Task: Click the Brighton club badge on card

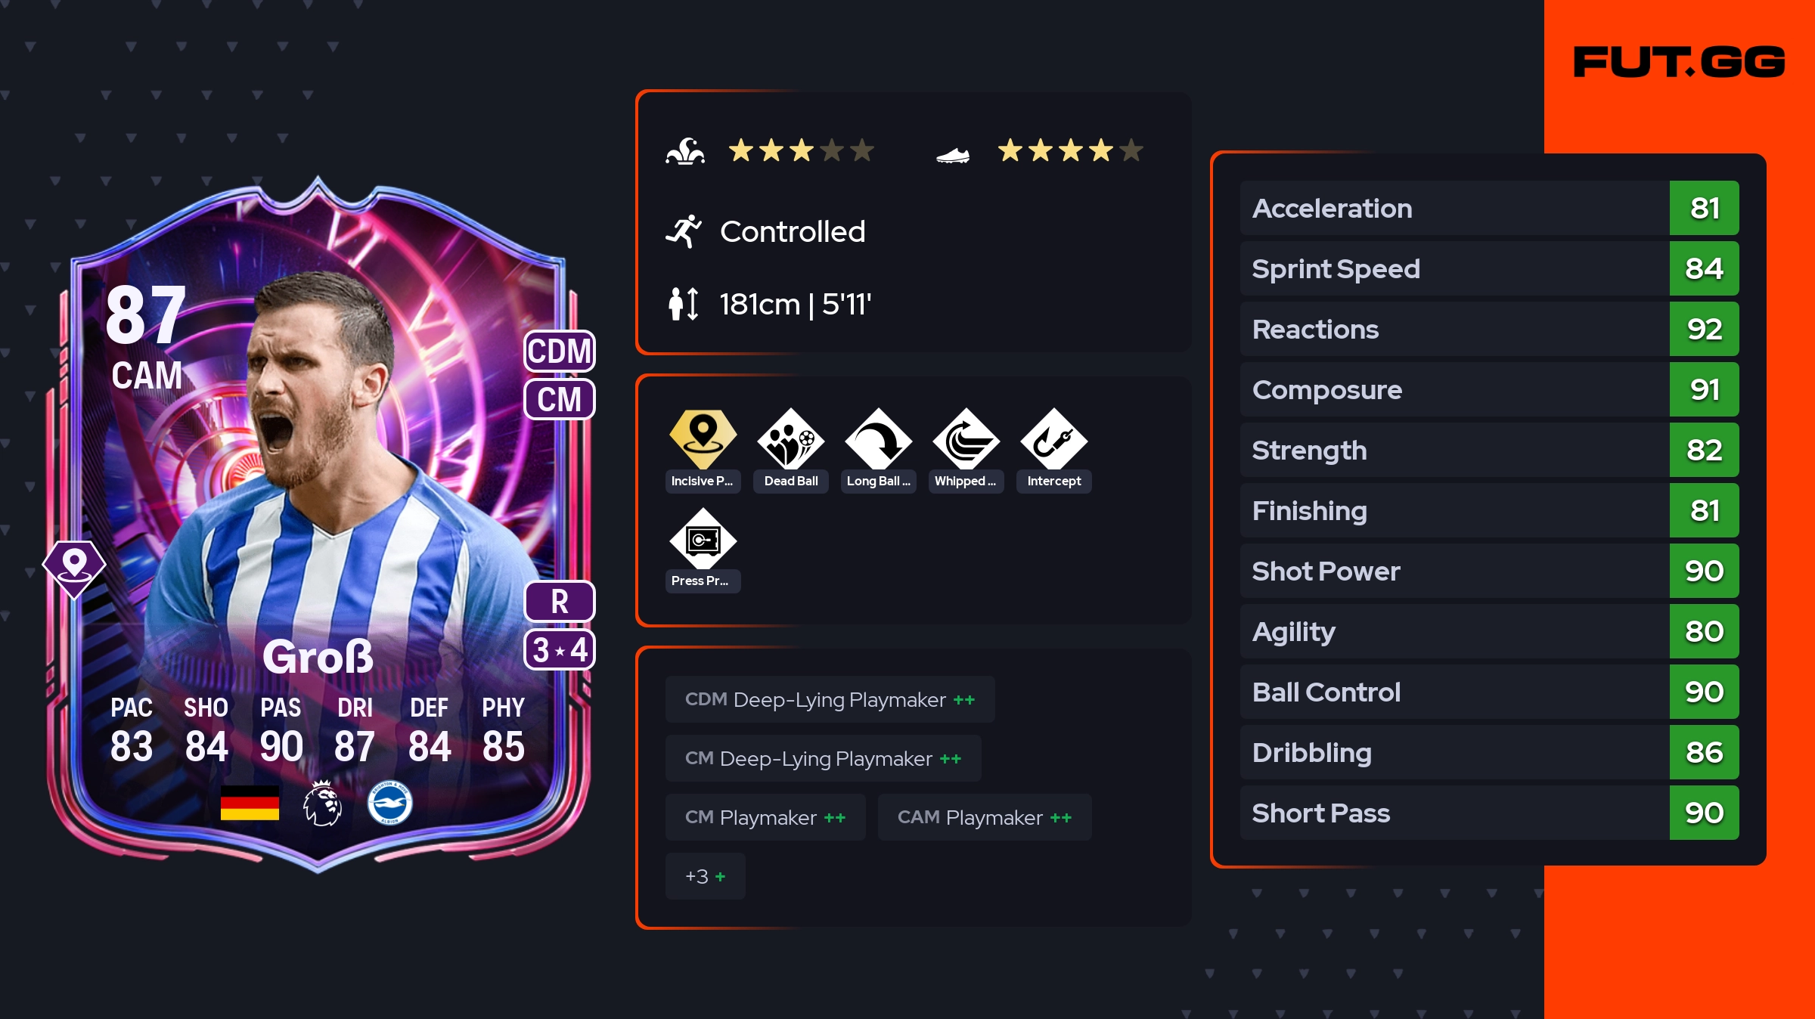Action: pos(389,803)
